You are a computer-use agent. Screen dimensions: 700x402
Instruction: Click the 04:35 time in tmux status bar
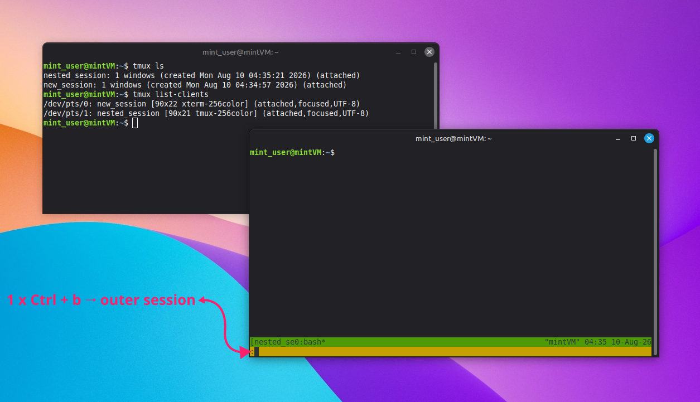596,342
